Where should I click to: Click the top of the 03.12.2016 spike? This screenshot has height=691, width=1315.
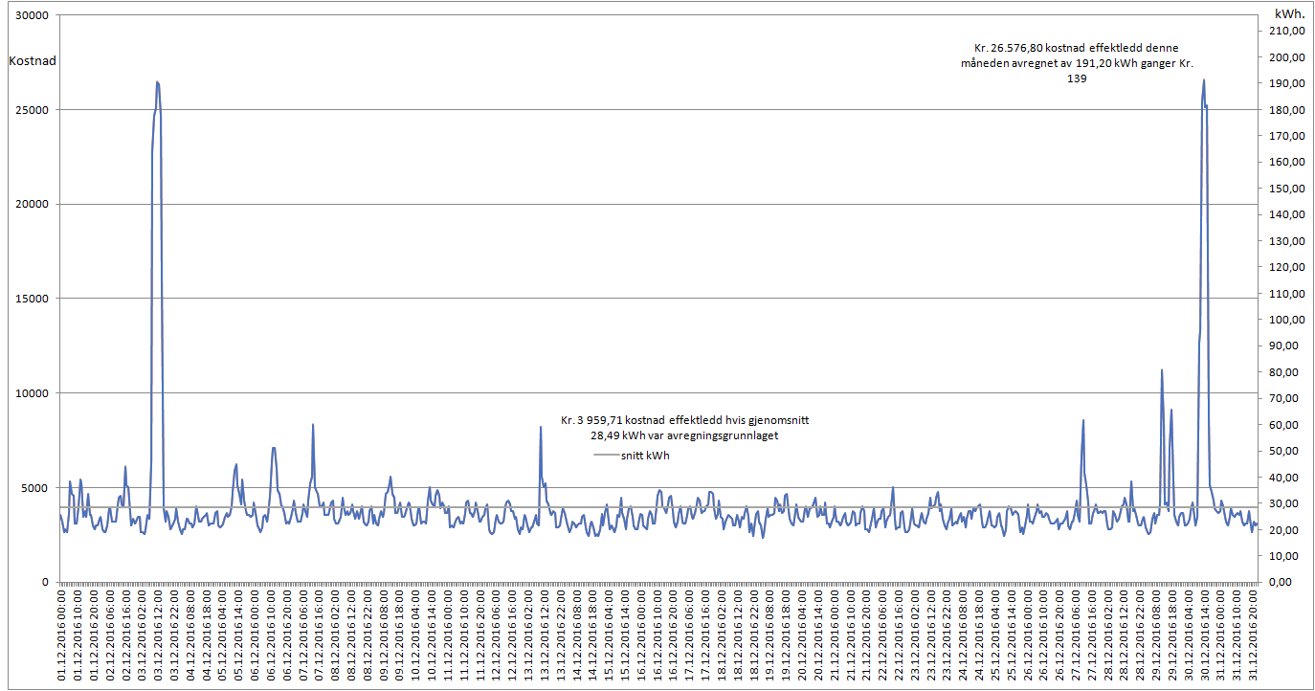click(157, 82)
